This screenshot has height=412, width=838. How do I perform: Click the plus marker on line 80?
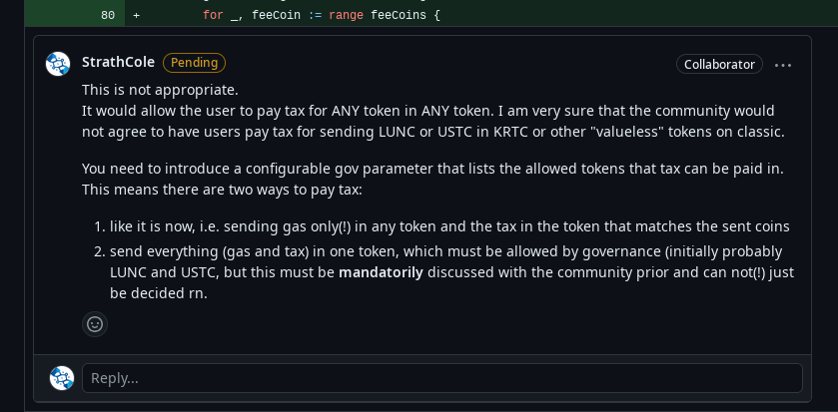pos(137,16)
